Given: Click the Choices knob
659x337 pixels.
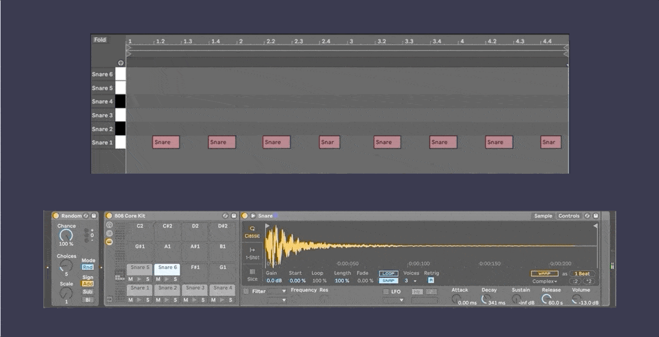Looking at the screenshot, I should tap(66, 265).
